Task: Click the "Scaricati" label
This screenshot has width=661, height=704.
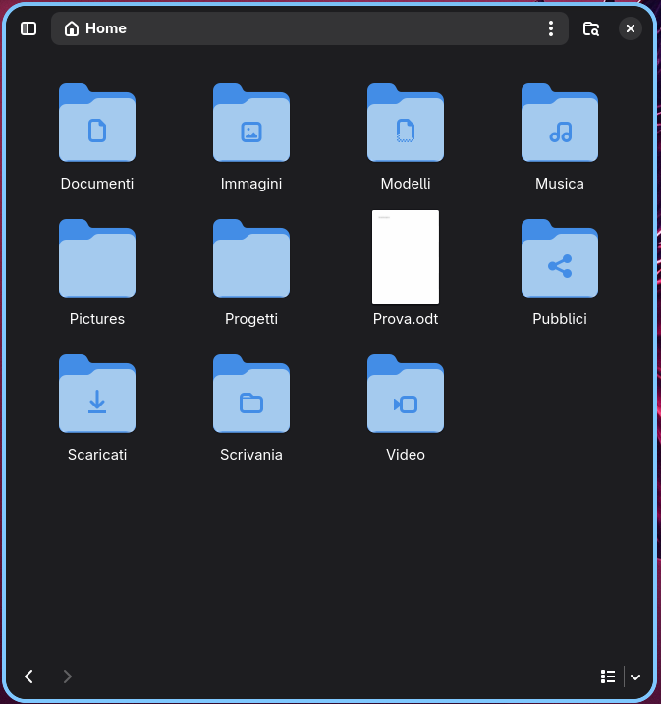Action: tap(97, 455)
